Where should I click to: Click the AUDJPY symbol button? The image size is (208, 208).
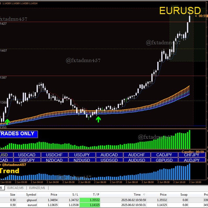click(x=192, y=160)
